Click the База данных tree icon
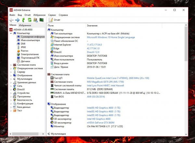195x143 pixels. point(15,107)
